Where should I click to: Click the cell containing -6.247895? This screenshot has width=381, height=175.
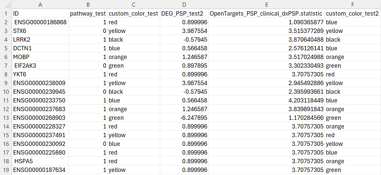coord(184,118)
